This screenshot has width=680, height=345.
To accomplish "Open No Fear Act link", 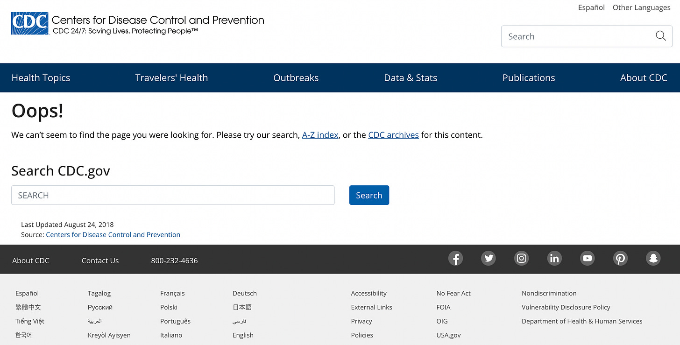I will (453, 293).
